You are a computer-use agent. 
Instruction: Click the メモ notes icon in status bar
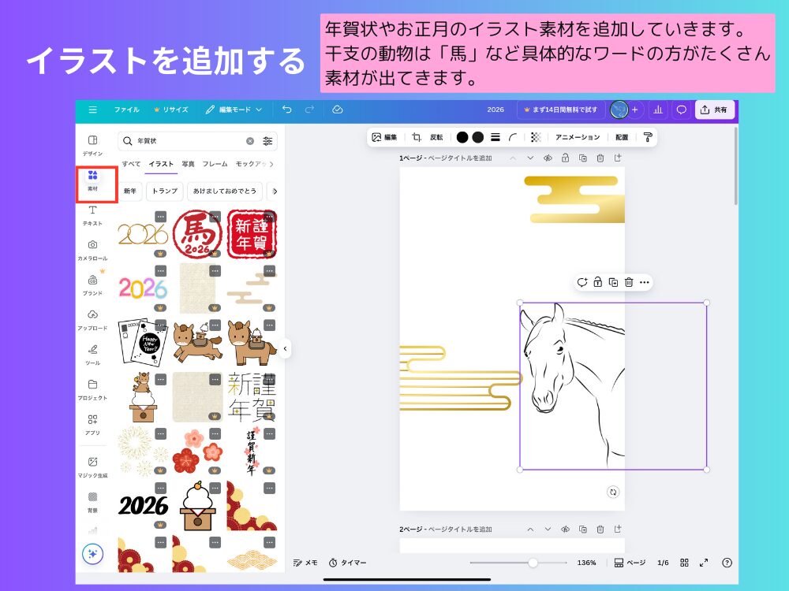[303, 563]
